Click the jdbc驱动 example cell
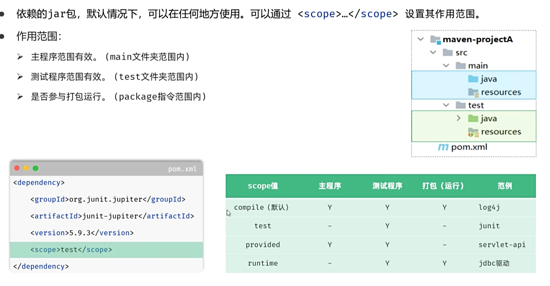 494,263
